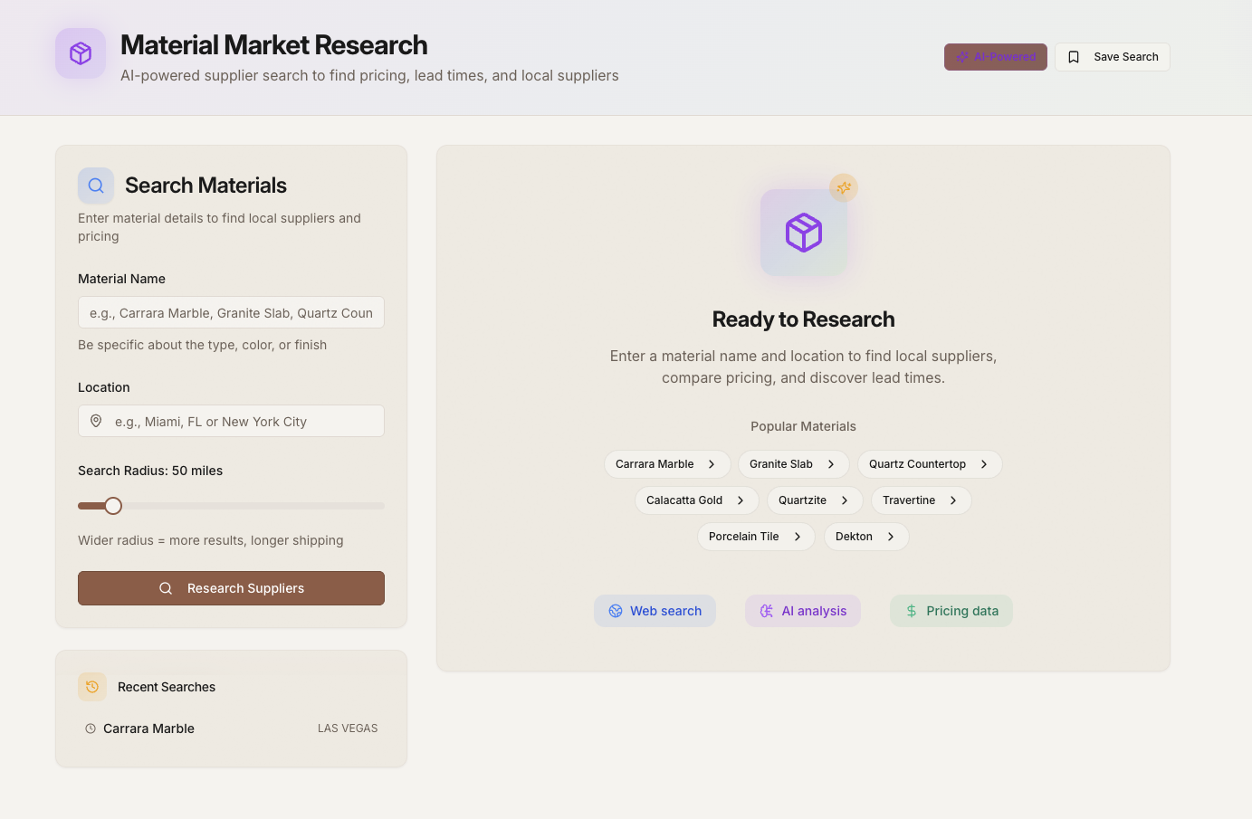Choose the Travertine popular material
Viewport: 1252px width, 819px height.
tap(922, 500)
